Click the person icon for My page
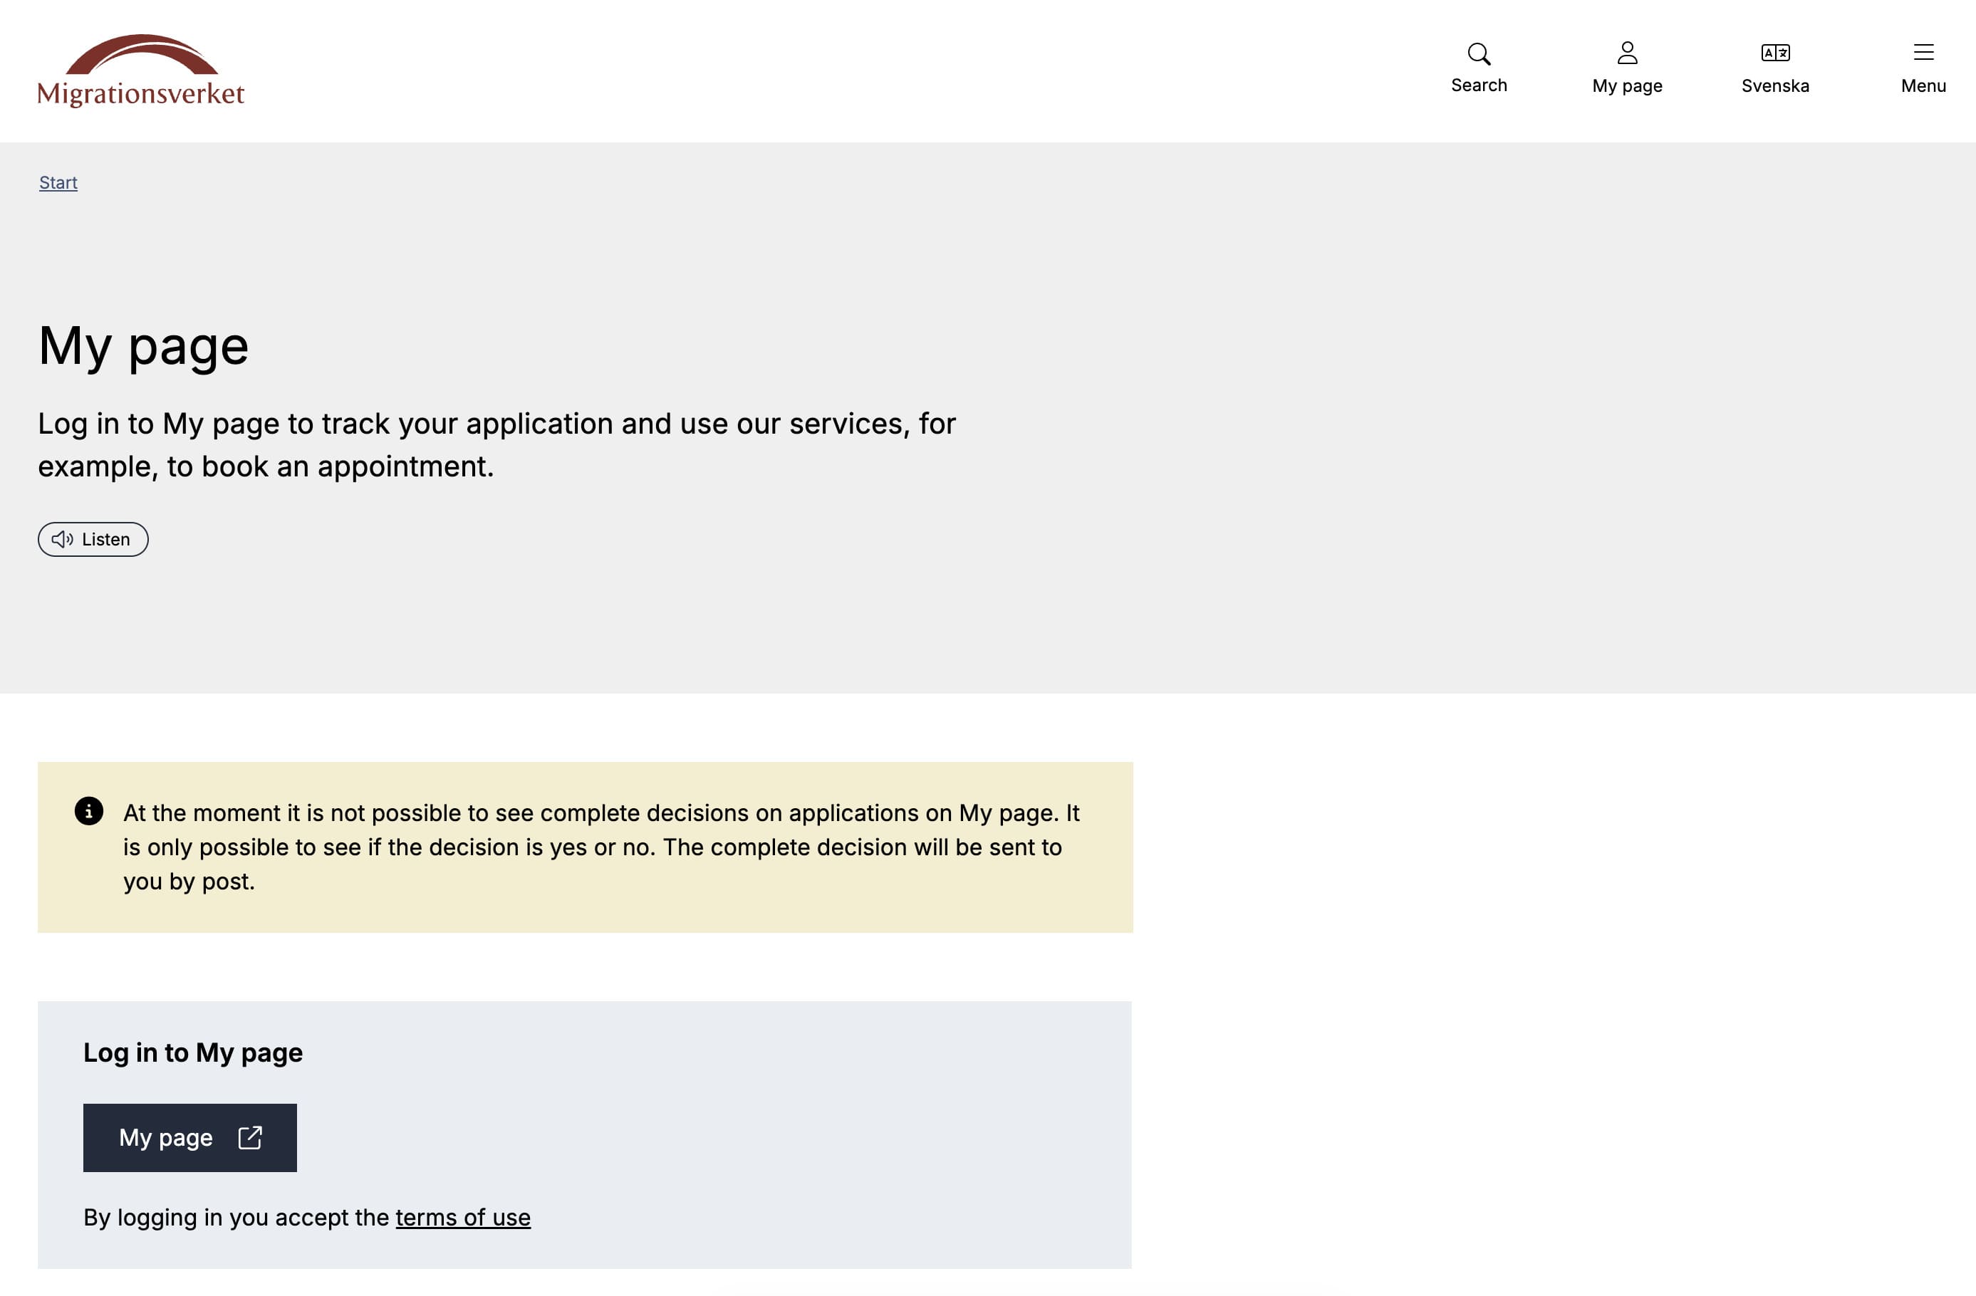 (1626, 53)
